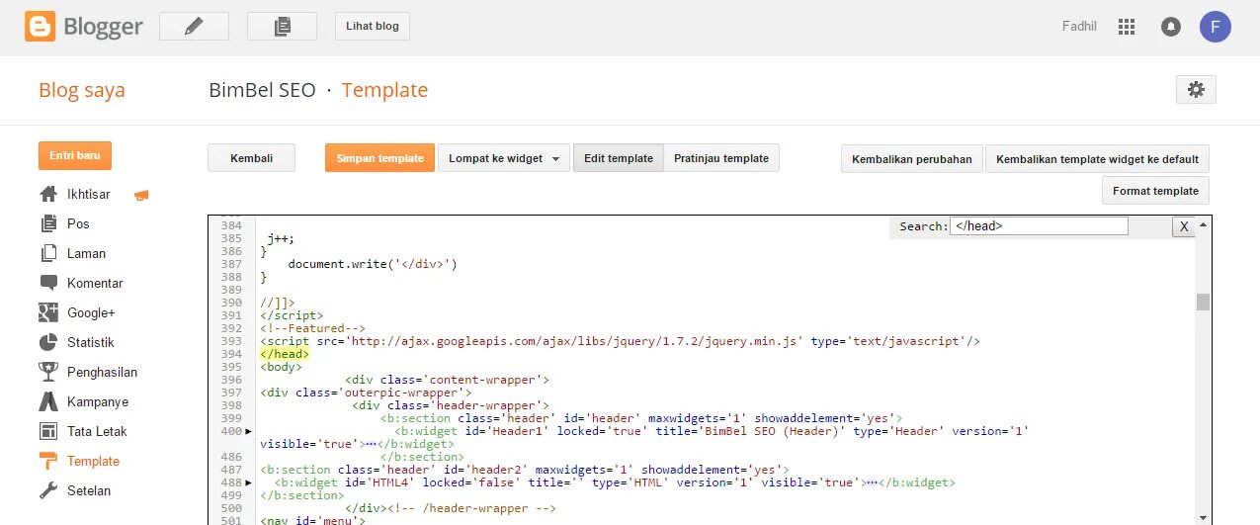The height and width of the screenshot is (525, 1260).
Task: Click Ikhtisar home icon
Action: (x=47, y=194)
